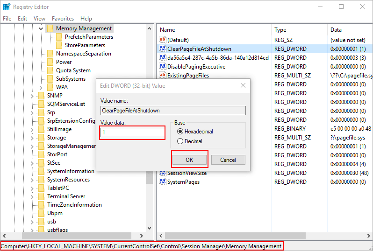Viewport: 373px width, 251px height.
Task: Click the tree pane vertical scrollbar thumb
Action: pyautogui.click(x=150, y=177)
